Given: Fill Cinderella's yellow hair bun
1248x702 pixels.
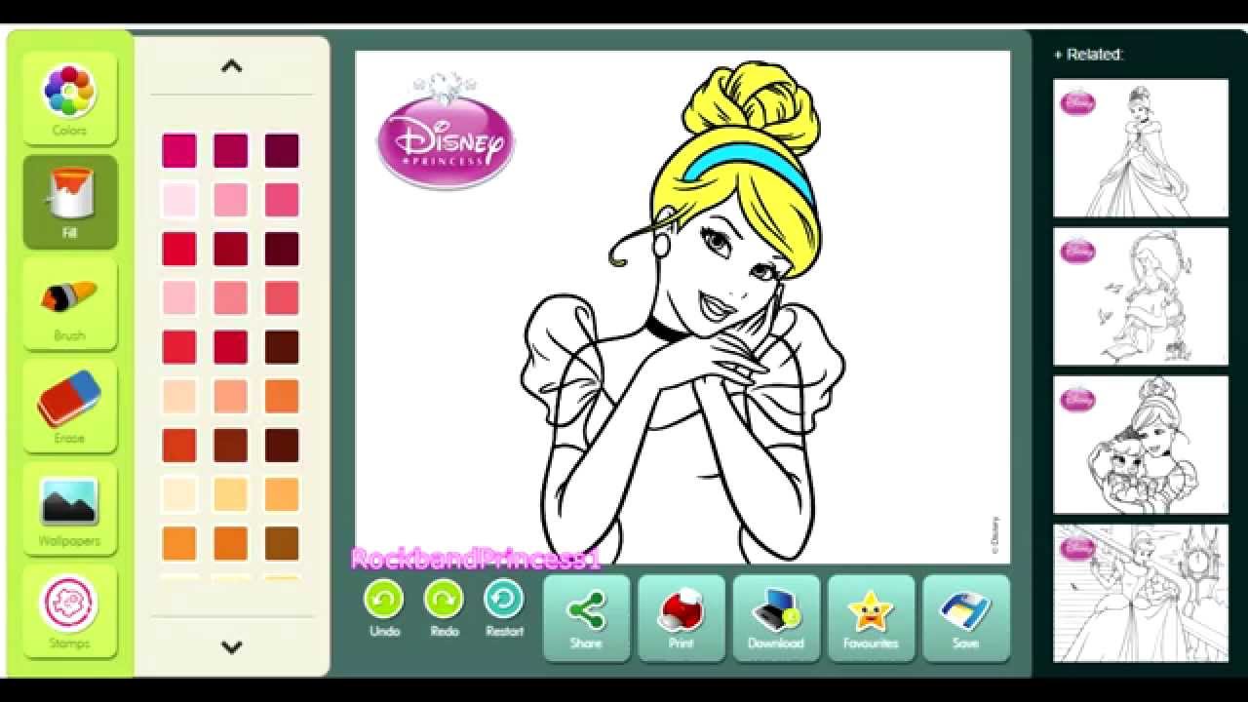Looking at the screenshot, I should pyautogui.click(x=751, y=105).
